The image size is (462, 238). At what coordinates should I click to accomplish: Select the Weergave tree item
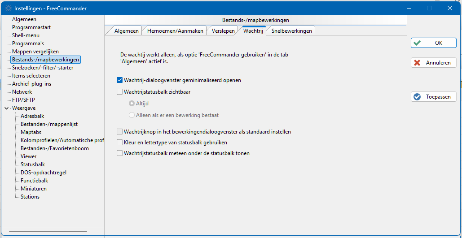coord(23,108)
